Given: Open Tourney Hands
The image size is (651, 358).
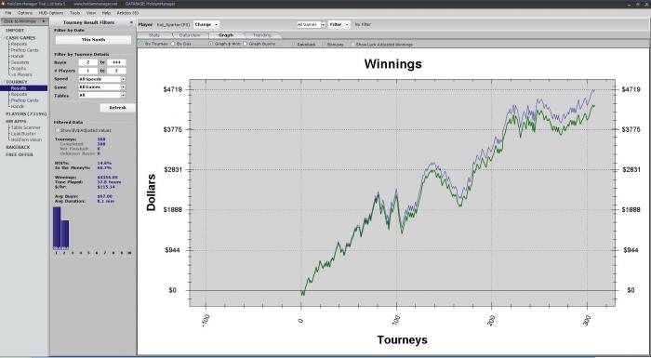Looking at the screenshot, I should tap(18, 106).
